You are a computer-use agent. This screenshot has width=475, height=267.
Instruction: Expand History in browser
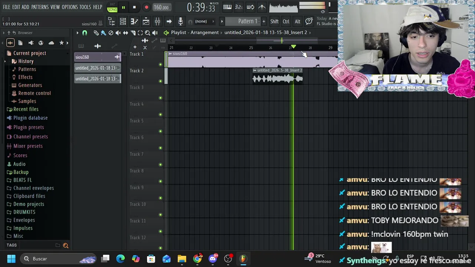pos(26,61)
